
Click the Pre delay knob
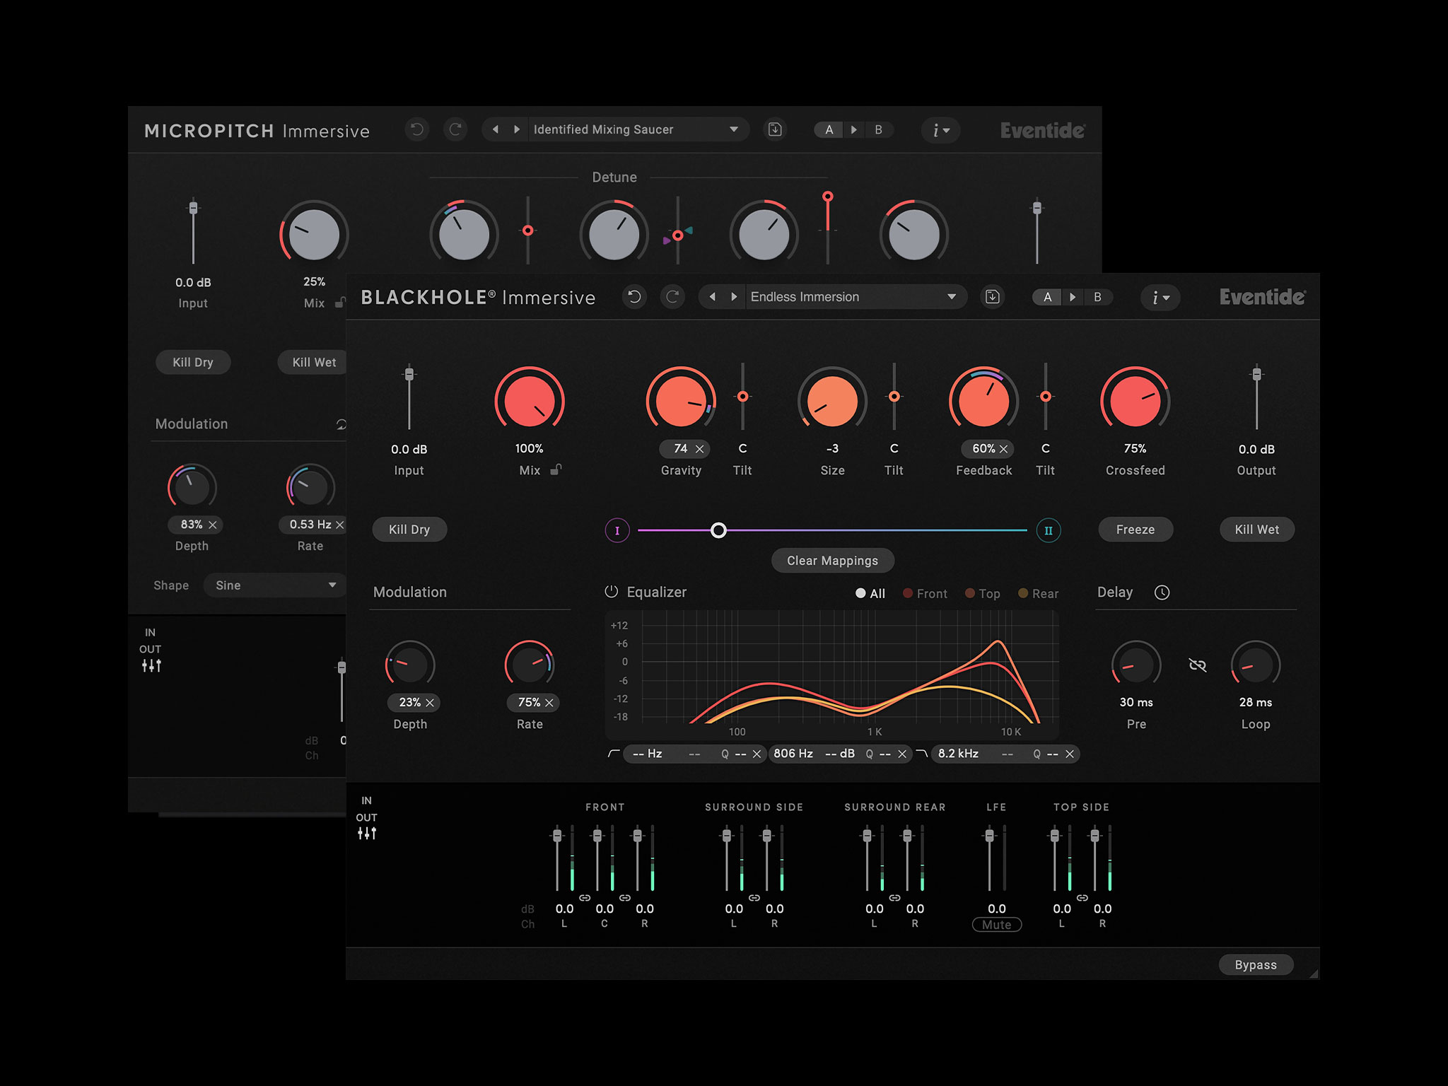[x=1136, y=665]
